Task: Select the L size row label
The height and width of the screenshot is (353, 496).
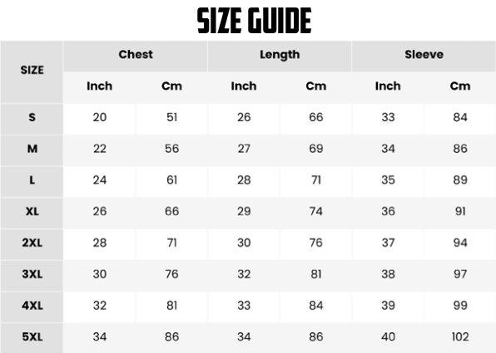Action: [x=32, y=180]
